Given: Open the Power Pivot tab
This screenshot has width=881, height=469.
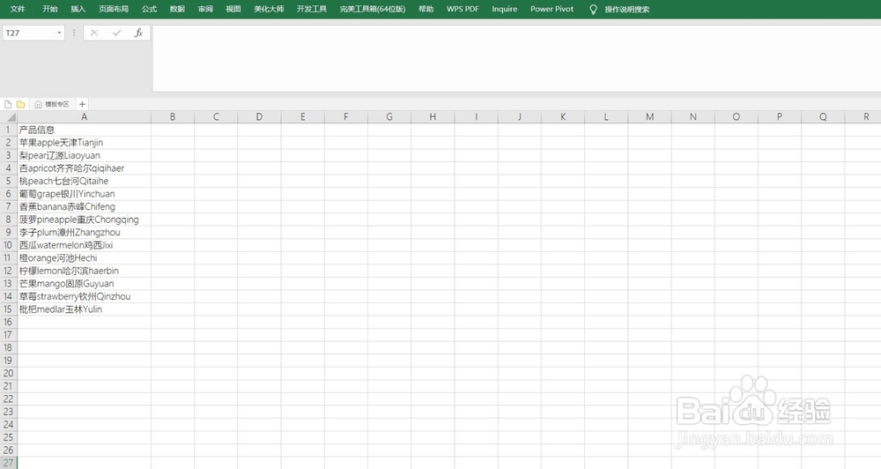Looking at the screenshot, I should point(552,9).
